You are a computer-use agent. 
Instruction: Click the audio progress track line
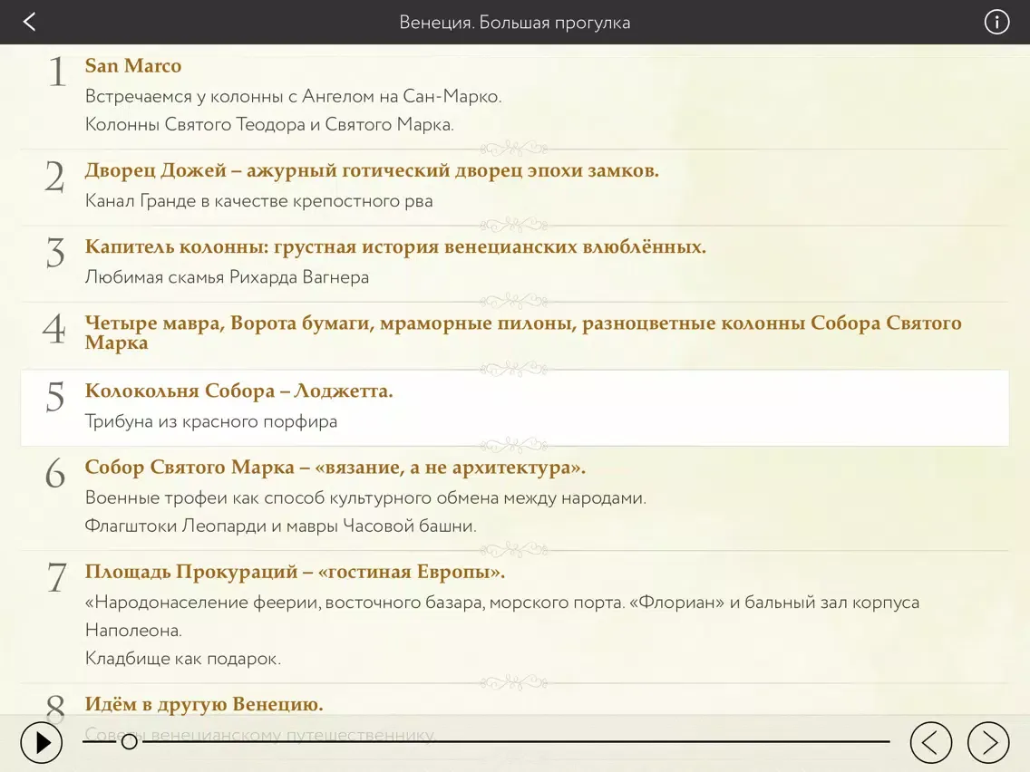pyautogui.click(x=486, y=742)
